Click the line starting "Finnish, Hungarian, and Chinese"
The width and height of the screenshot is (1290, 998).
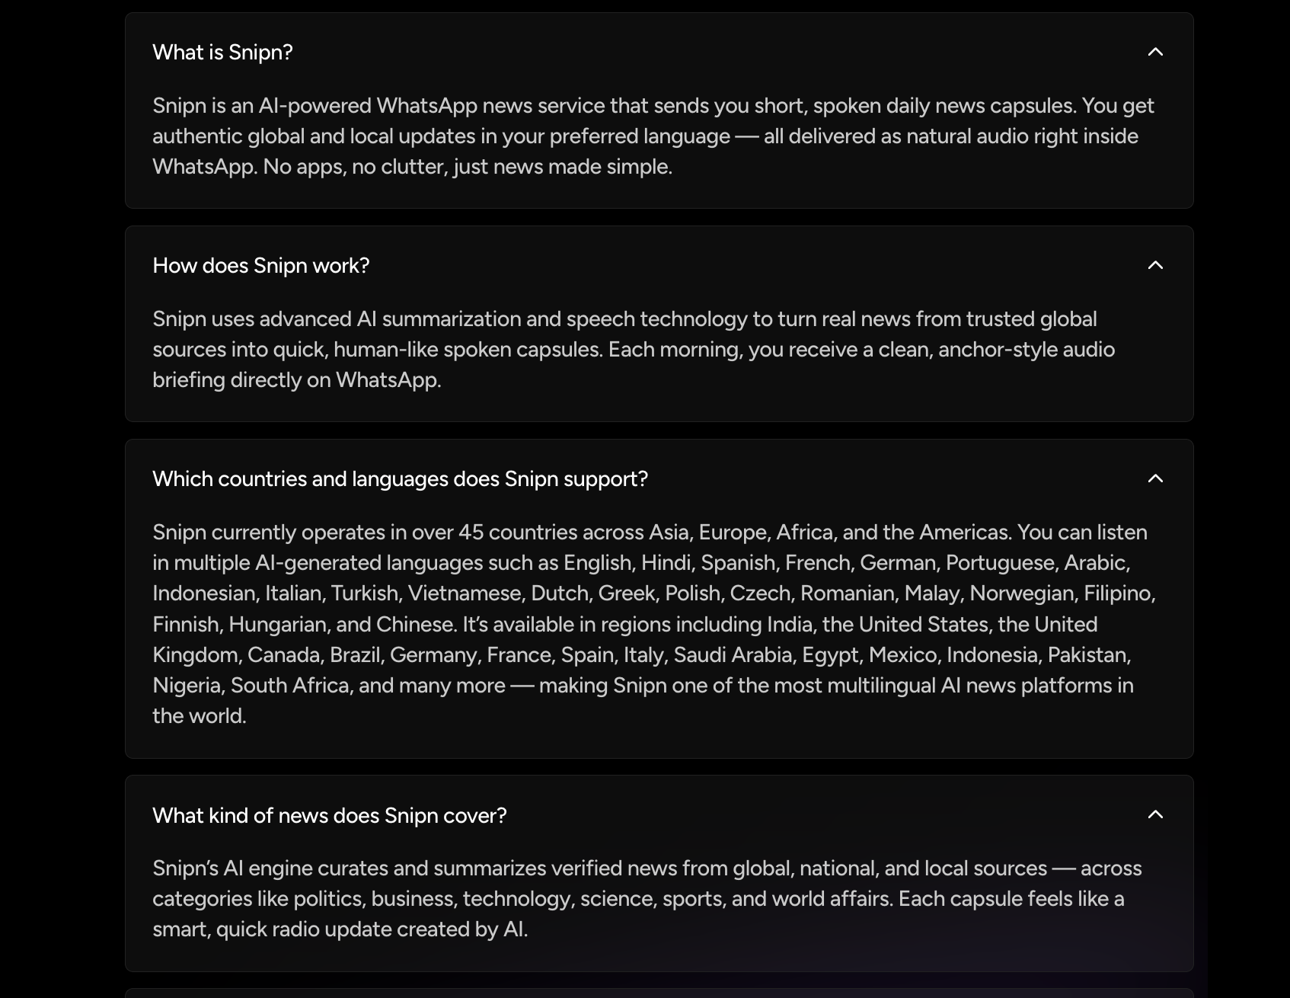point(624,625)
